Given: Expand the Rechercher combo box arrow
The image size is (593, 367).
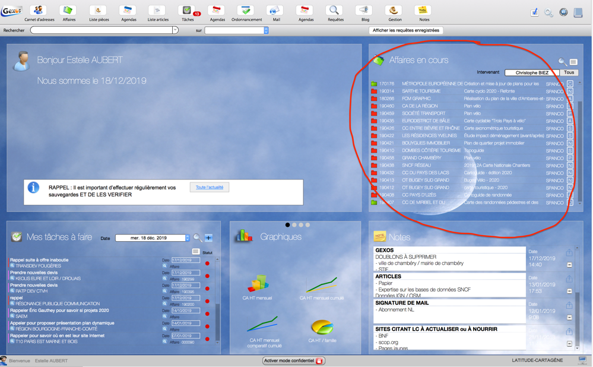Looking at the screenshot, I should coord(175,30).
